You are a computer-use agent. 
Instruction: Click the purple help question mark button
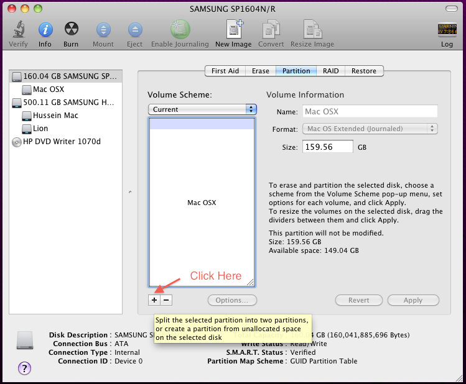click(x=24, y=368)
